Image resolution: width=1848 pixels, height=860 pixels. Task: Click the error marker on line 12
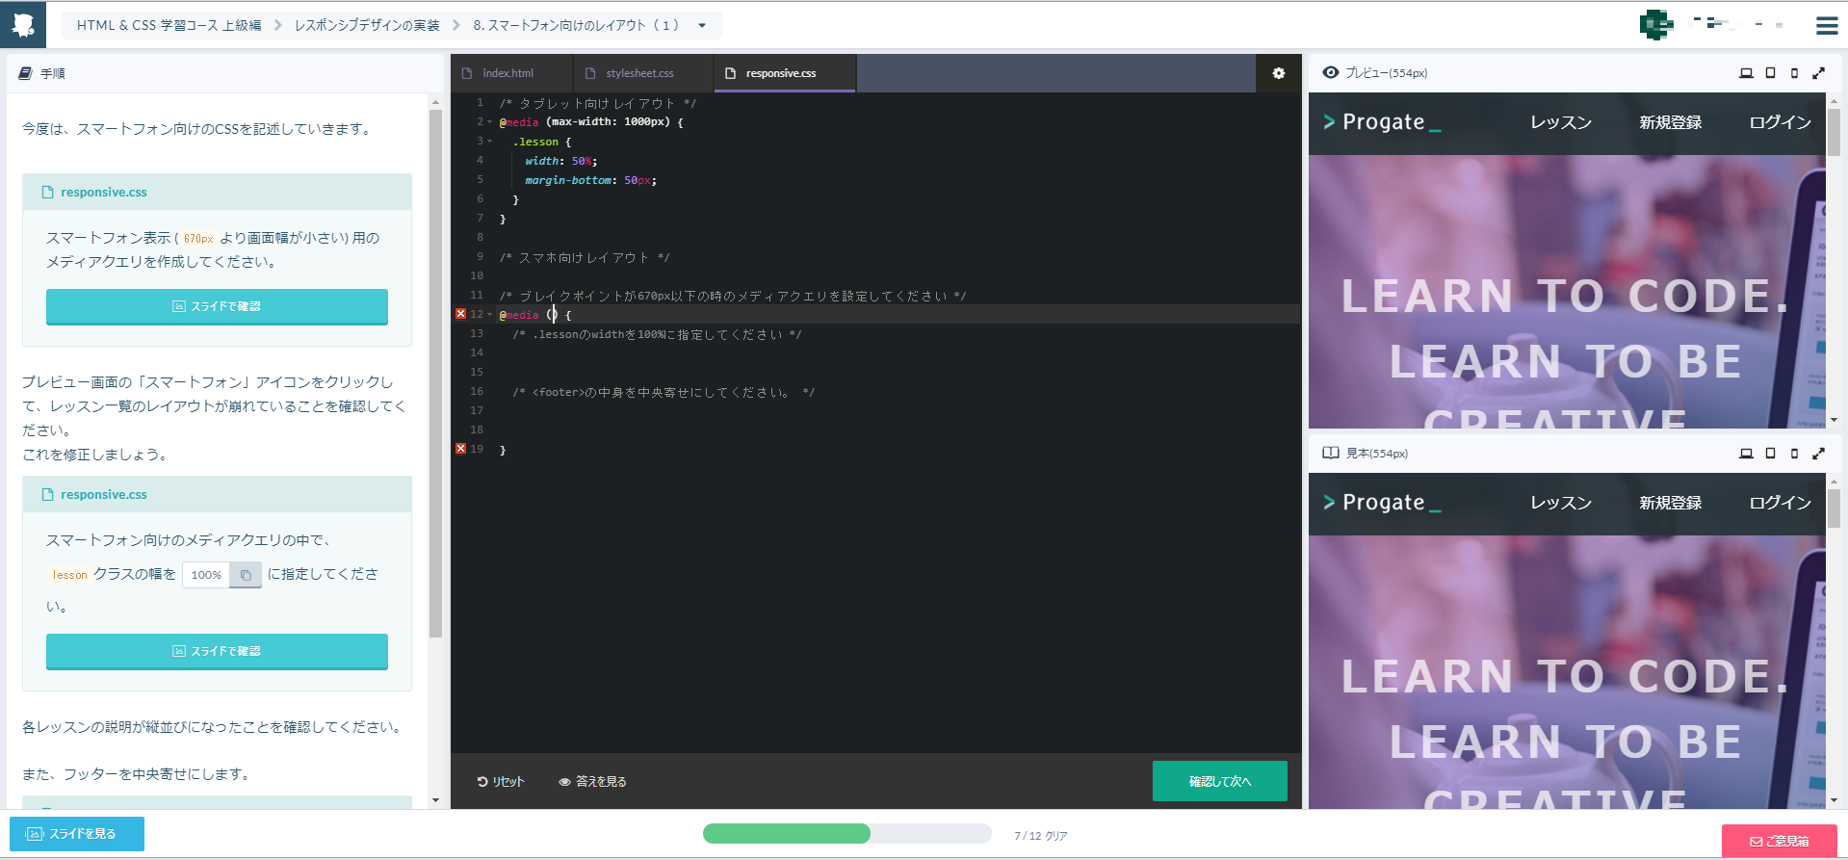460,314
